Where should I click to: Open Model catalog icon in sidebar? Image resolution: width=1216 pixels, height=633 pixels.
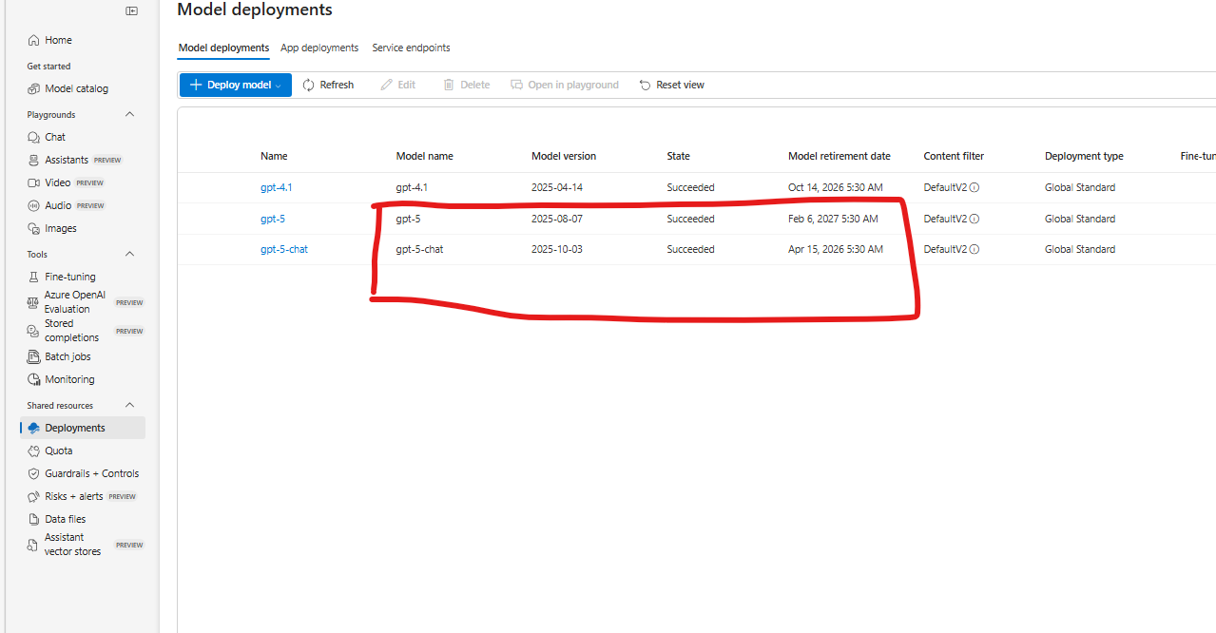point(34,88)
